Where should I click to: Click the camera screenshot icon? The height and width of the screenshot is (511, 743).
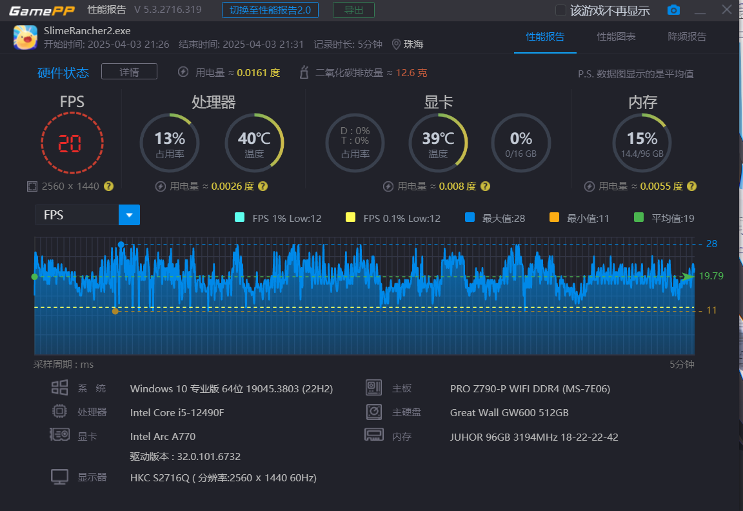click(x=673, y=10)
